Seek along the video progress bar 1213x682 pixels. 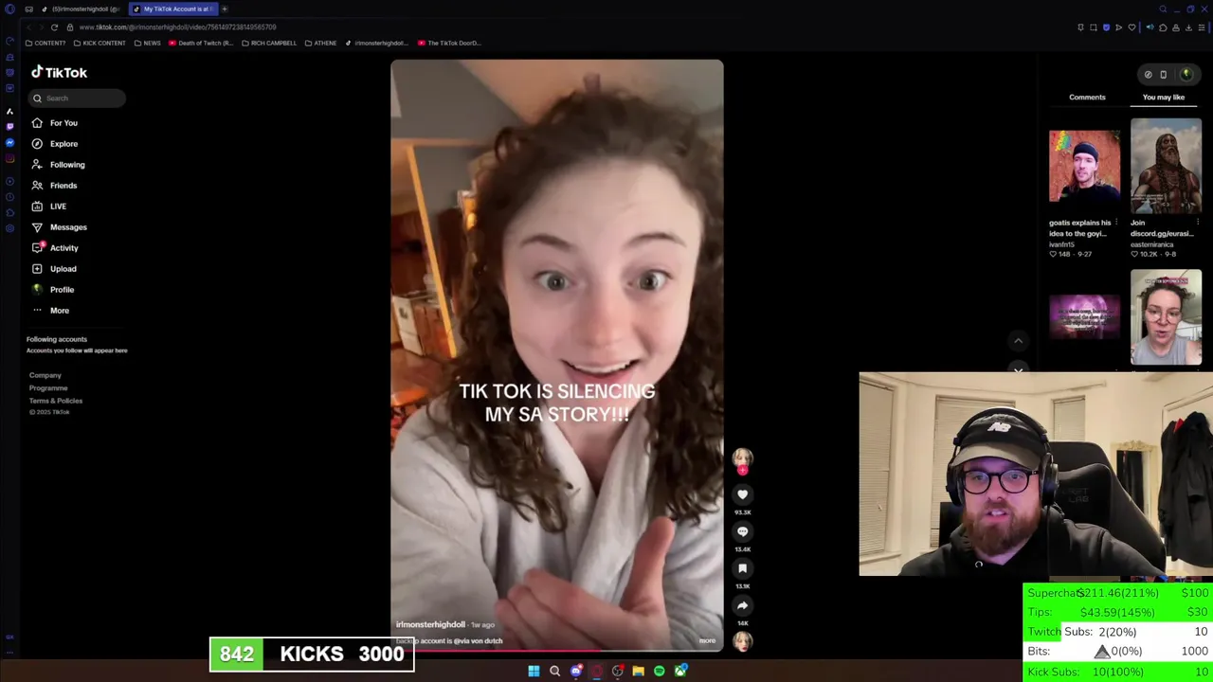(x=557, y=650)
